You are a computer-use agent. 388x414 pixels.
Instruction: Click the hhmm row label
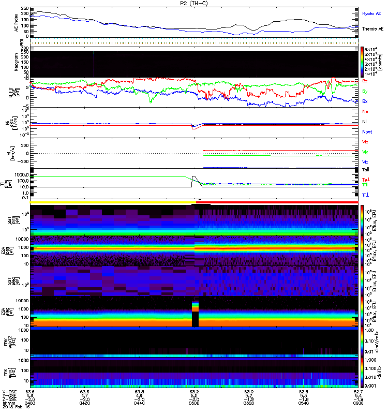8,403
